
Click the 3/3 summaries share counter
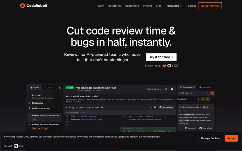click(182, 93)
